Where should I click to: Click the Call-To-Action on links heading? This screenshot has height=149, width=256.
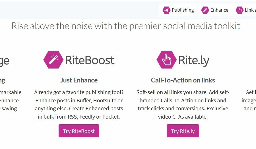coord(183,80)
